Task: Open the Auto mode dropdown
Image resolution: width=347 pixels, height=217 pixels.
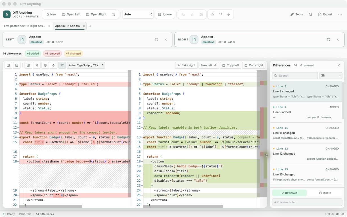Action: (138, 14)
